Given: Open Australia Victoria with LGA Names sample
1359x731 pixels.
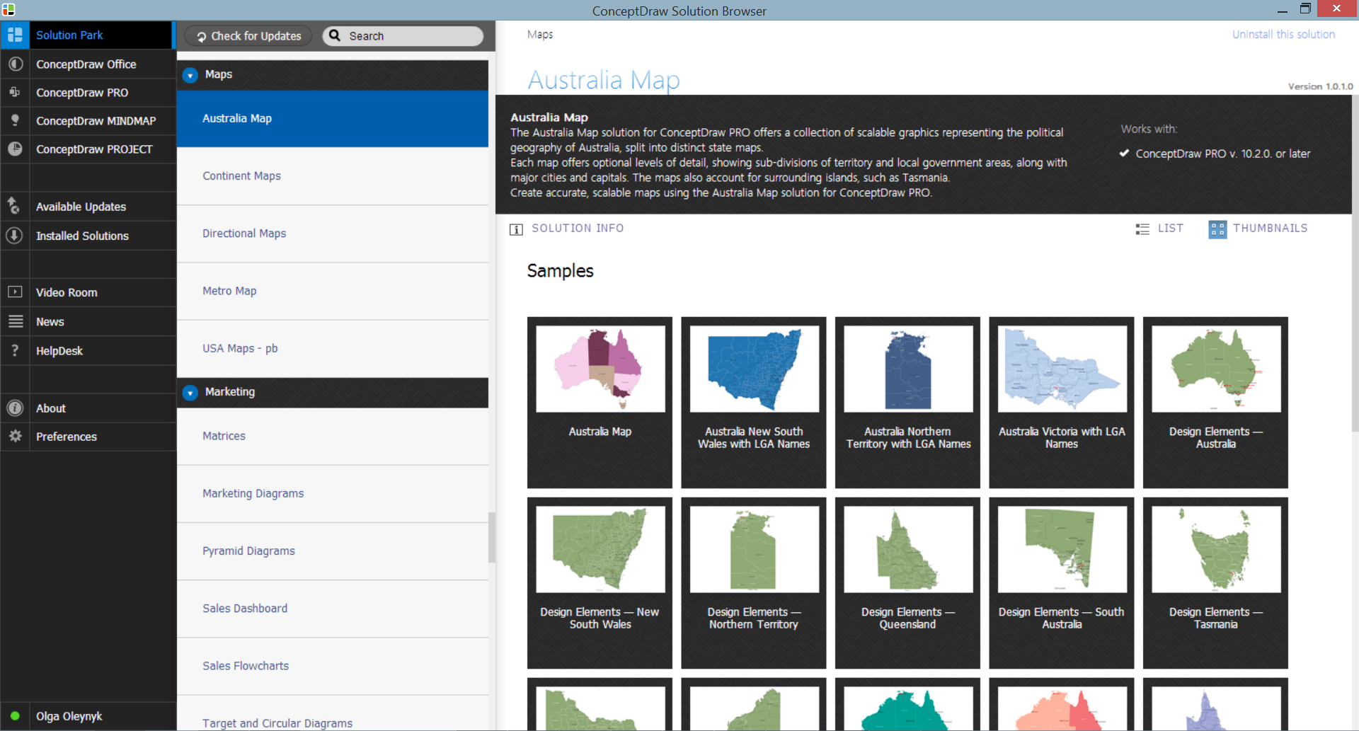Looking at the screenshot, I should pos(1062,402).
